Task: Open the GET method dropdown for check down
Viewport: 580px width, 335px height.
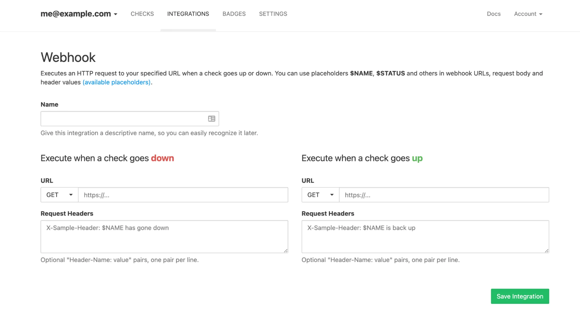Action: [x=59, y=195]
